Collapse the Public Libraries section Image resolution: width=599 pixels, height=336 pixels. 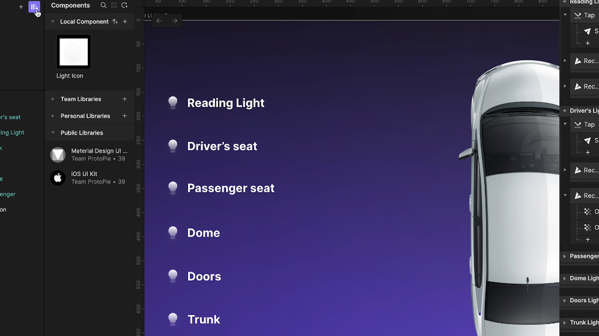(53, 133)
